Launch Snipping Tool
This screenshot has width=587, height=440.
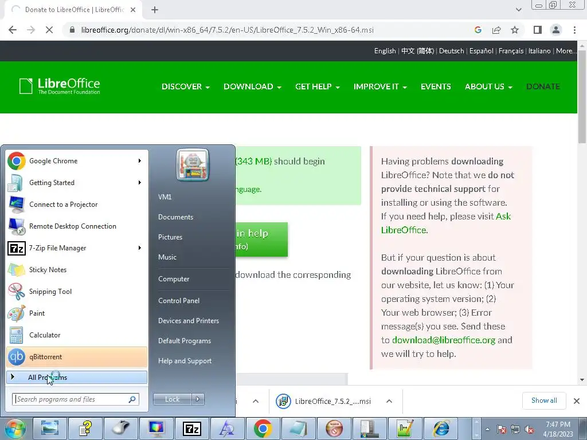point(77,292)
